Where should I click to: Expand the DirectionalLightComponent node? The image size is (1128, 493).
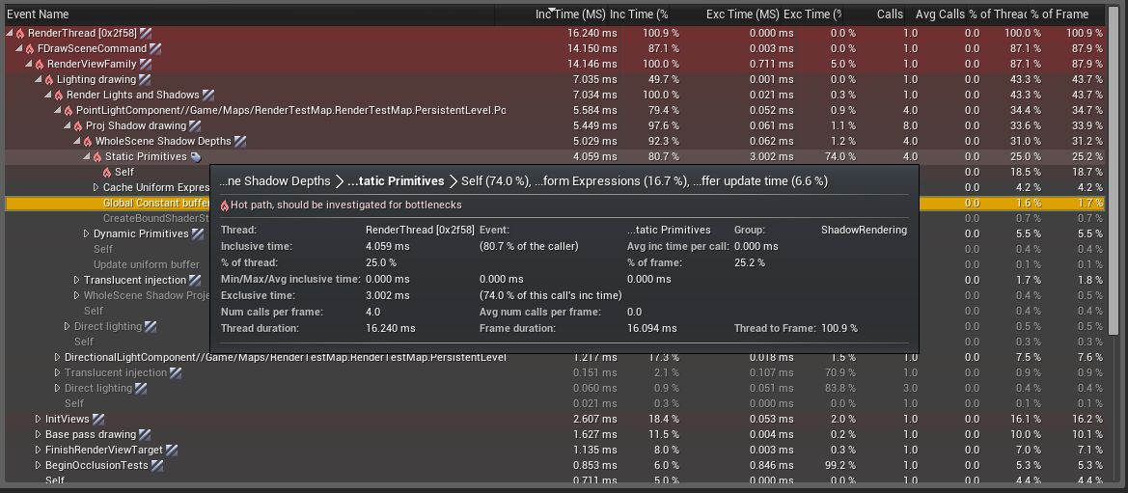point(58,358)
